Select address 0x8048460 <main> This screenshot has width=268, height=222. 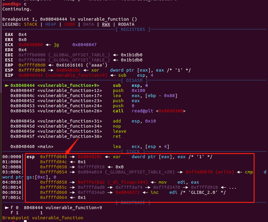click(32, 147)
